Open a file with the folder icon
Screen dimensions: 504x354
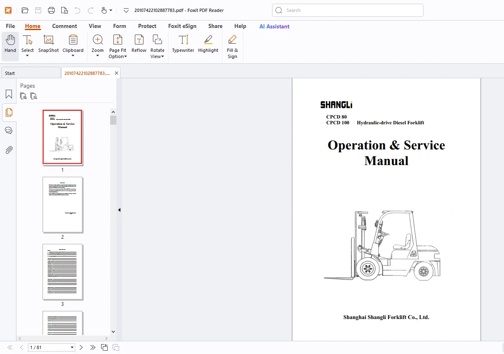[25, 10]
